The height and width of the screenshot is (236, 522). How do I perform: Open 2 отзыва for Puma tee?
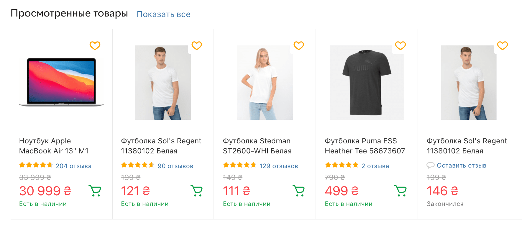click(375, 166)
